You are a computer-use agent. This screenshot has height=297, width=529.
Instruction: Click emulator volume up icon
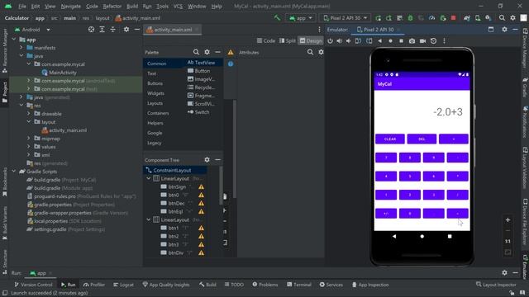[x=340, y=40]
